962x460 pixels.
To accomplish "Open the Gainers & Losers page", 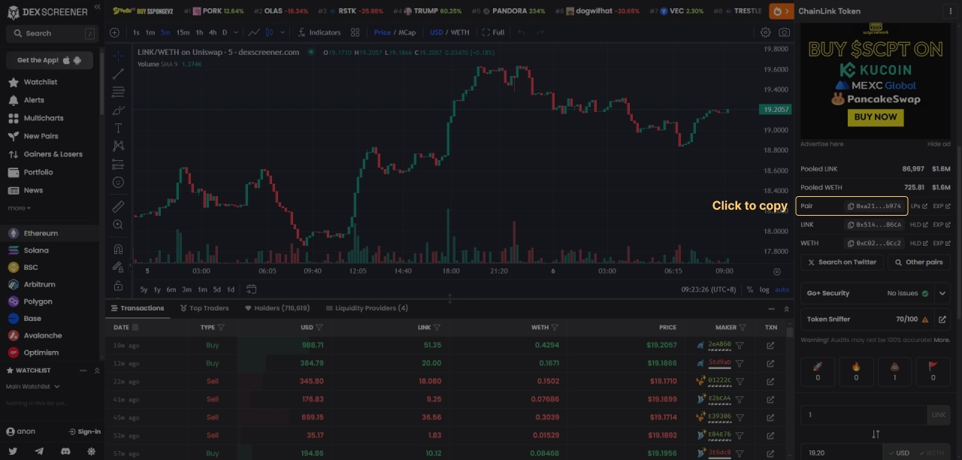I will point(53,154).
